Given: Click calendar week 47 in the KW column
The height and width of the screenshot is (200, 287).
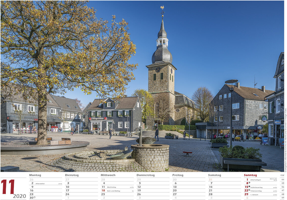Looking at the screenshot, I should [x=282, y=191].
